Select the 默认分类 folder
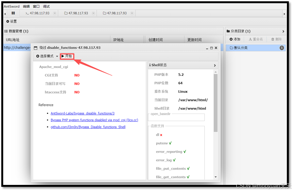This screenshot has width=293, height=191. [256, 48]
